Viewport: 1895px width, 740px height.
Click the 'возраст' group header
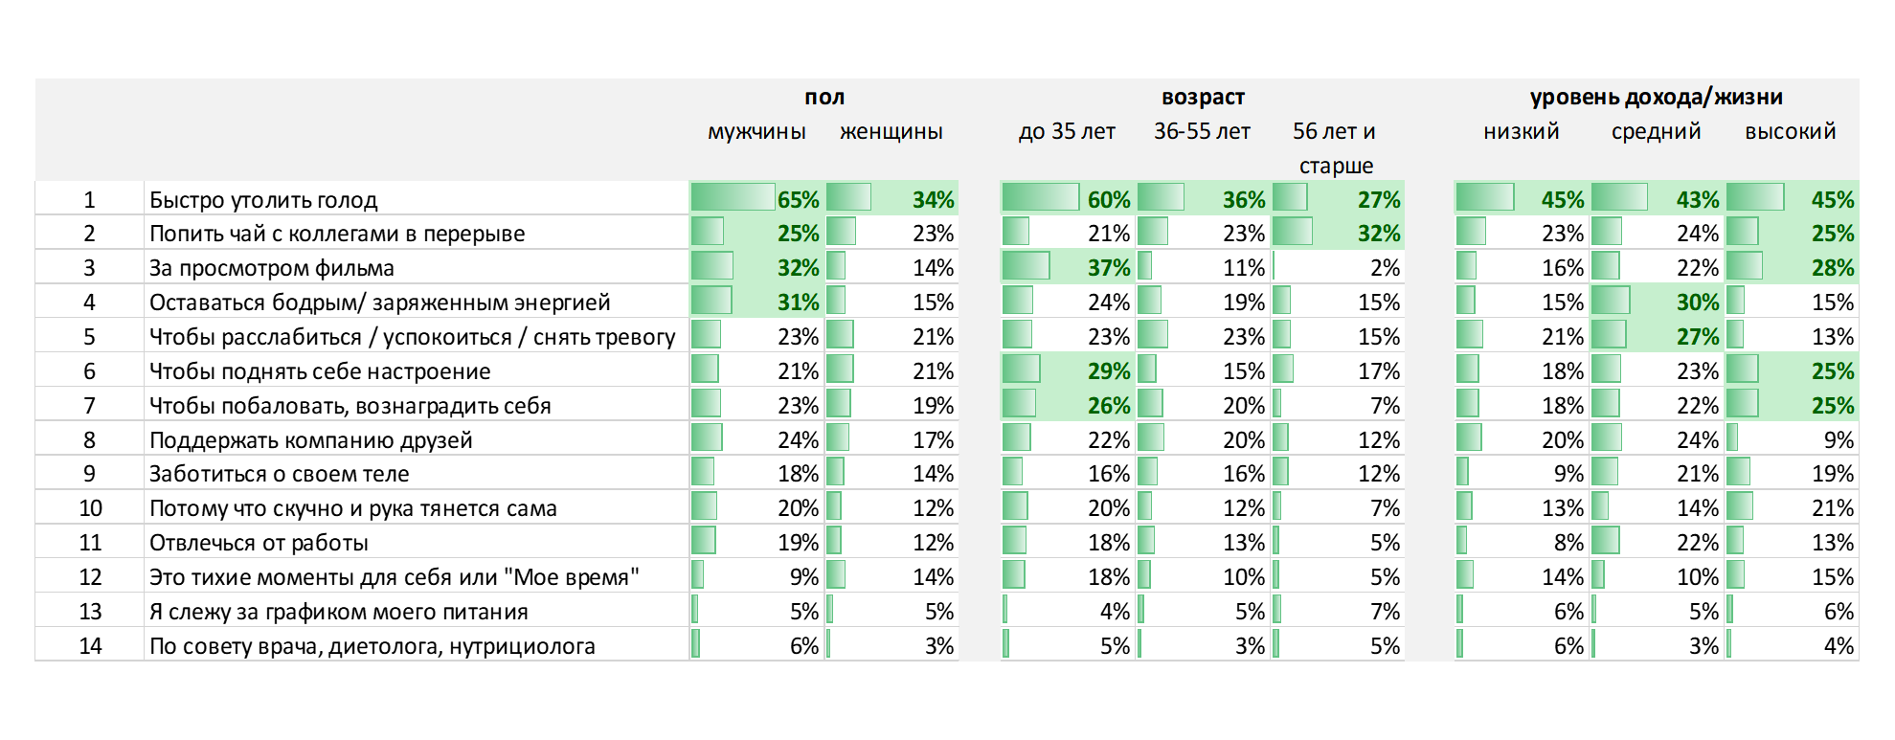[1203, 97]
